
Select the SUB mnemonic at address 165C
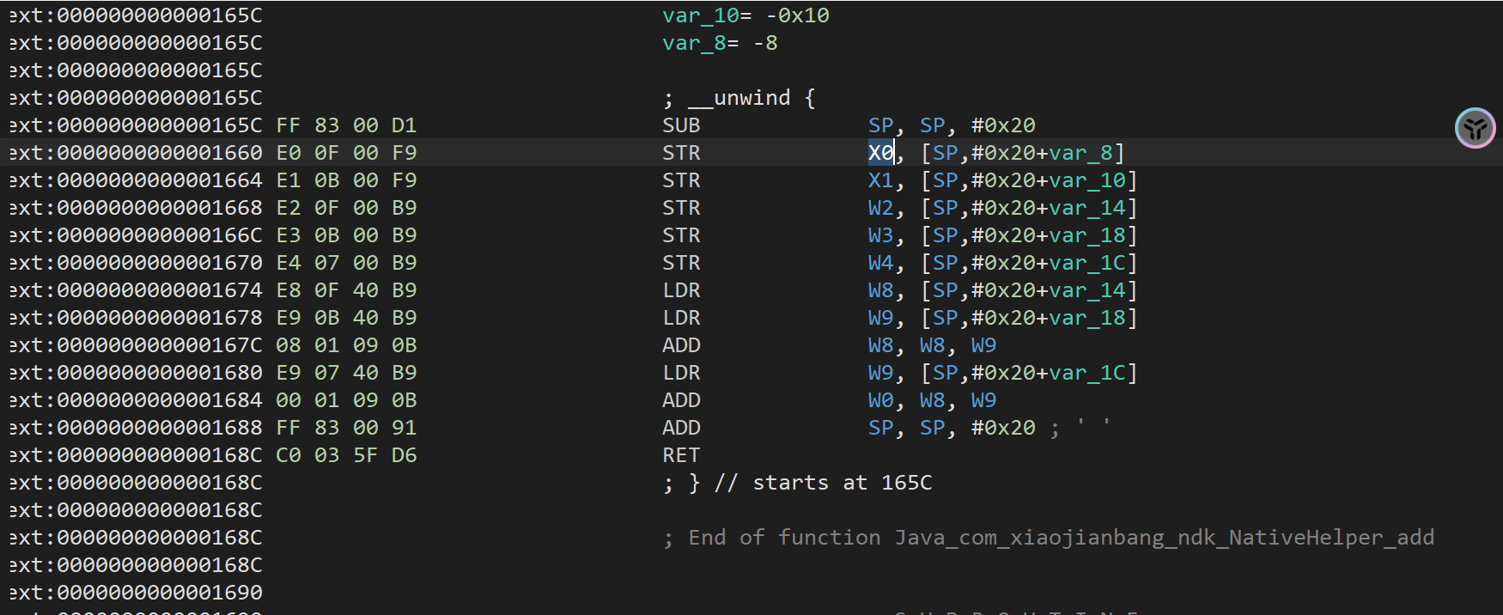coord(681,125)
